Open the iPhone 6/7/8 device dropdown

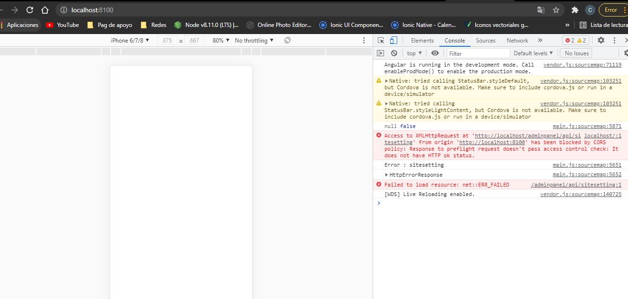point(130,41)
